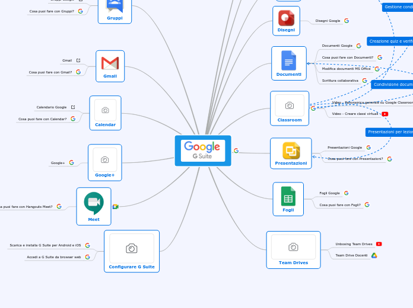
Task: Click Google icon next to Google+ label
Action: pyautogui.click(x=71, y=162)
